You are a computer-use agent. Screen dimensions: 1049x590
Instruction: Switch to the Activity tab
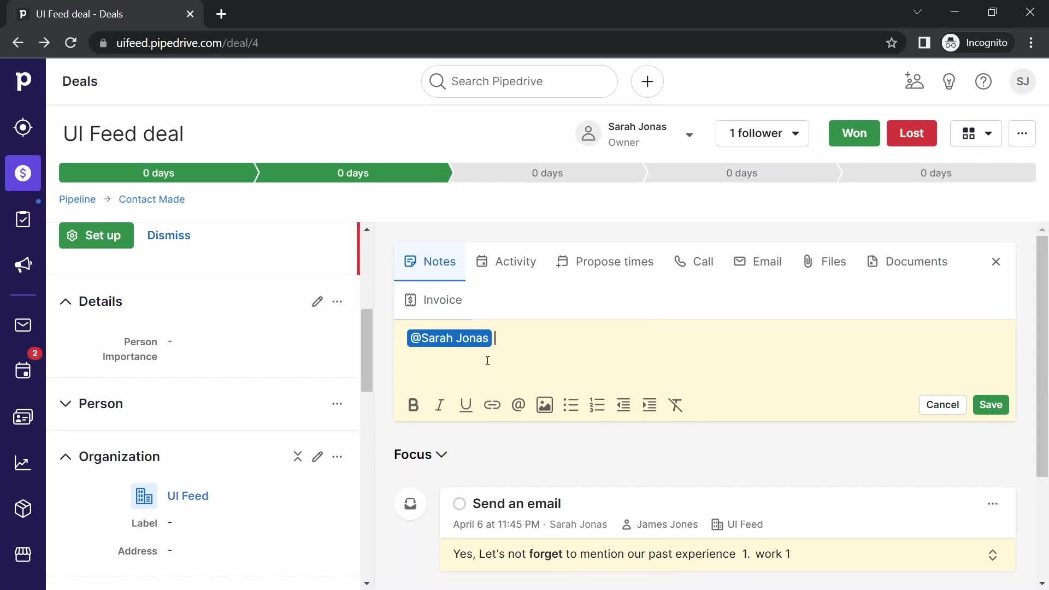(x=506, y=261)
